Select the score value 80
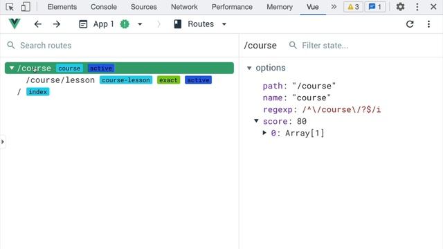Viewport: 443px width, 249px height. coord(302,122)
